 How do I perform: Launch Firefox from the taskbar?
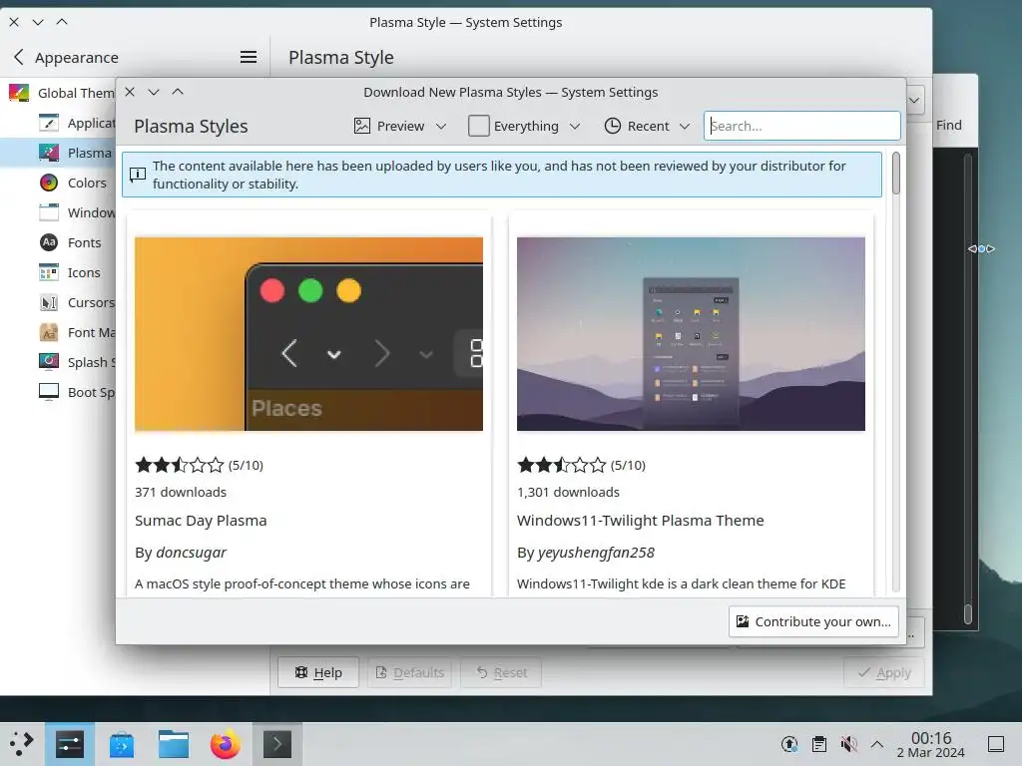coord(225,744)
